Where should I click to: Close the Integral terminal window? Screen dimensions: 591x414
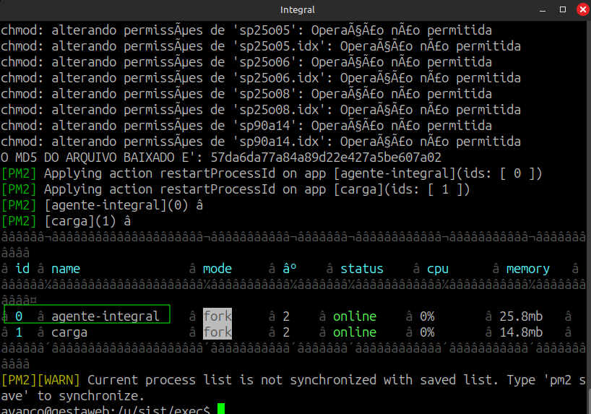[583, 10]
